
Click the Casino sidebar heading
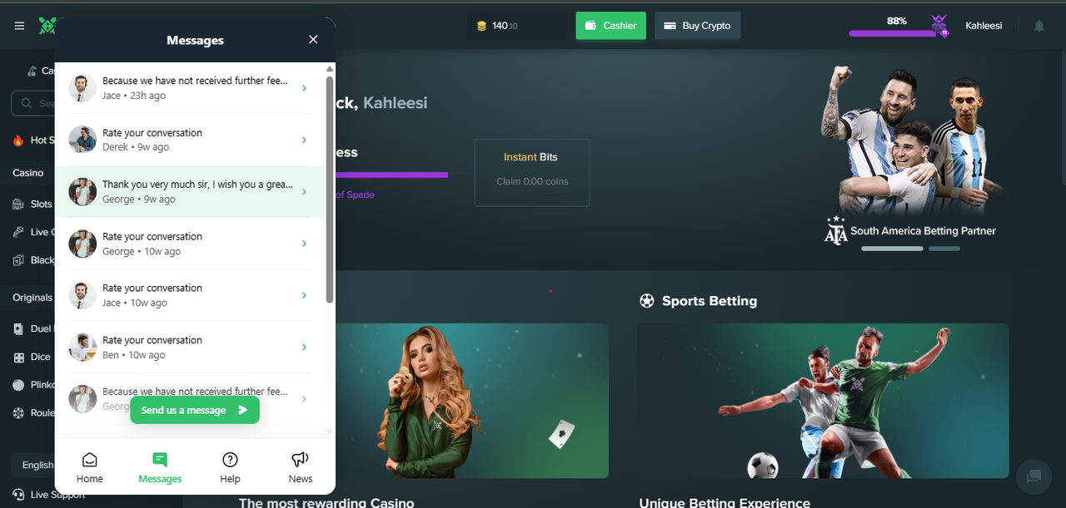27,173
